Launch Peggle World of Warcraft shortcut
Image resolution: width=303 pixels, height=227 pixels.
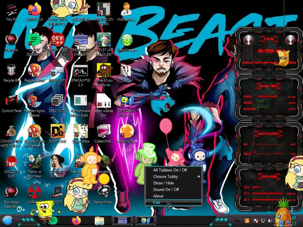(x=35, y=136)
